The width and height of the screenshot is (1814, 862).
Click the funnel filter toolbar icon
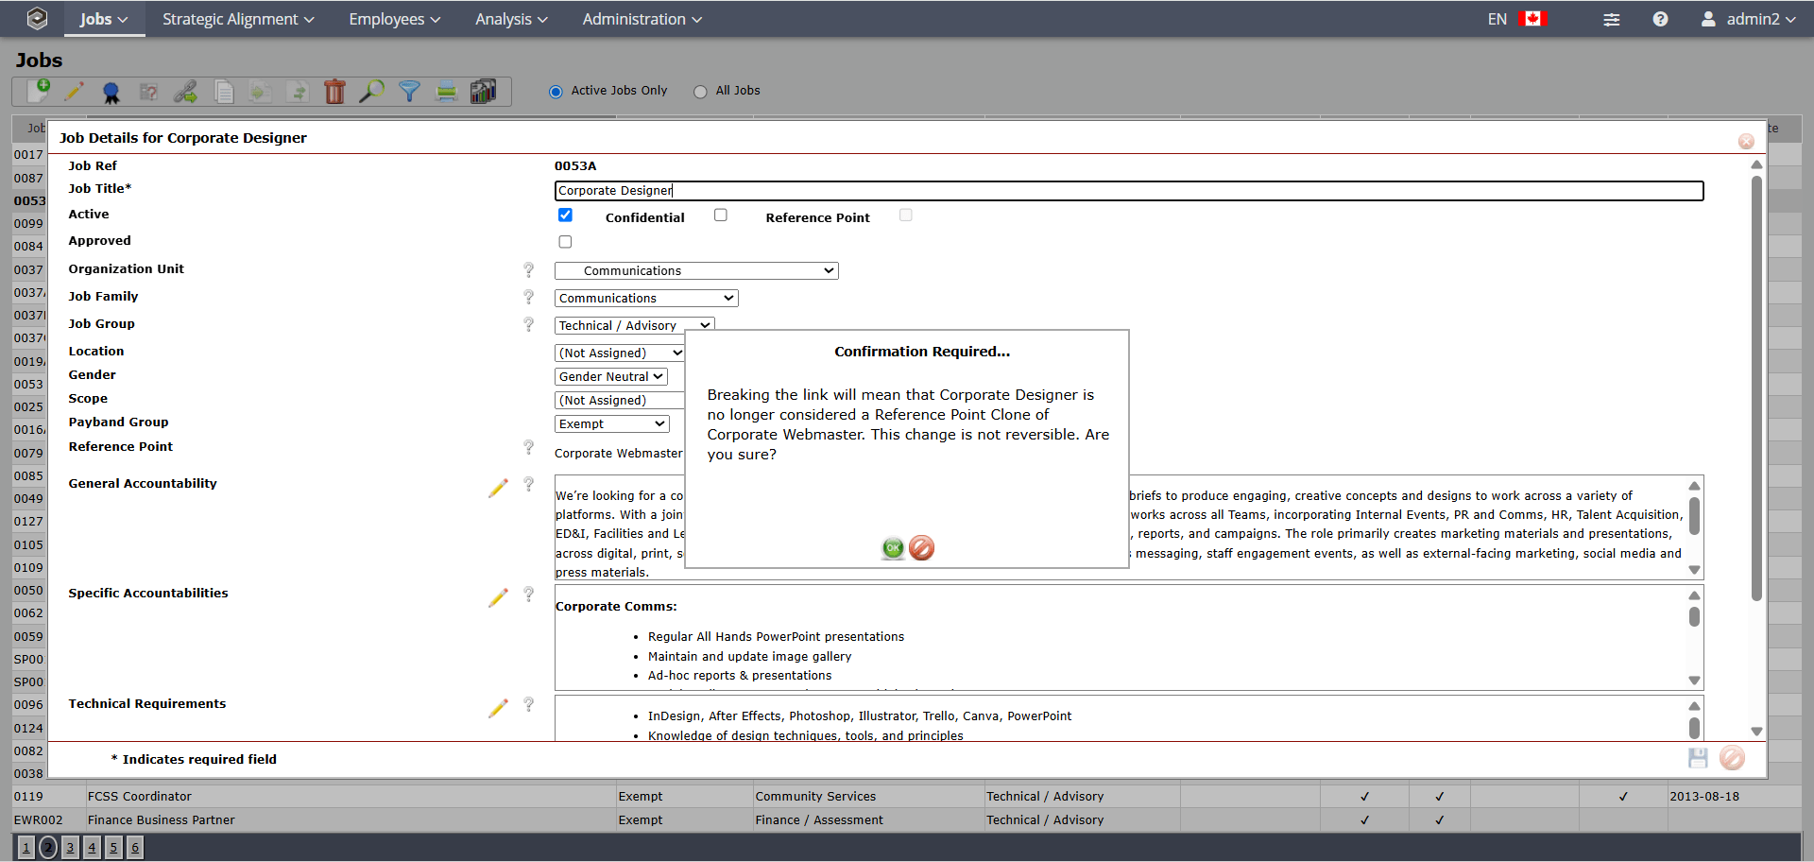(x=409, y=92)
